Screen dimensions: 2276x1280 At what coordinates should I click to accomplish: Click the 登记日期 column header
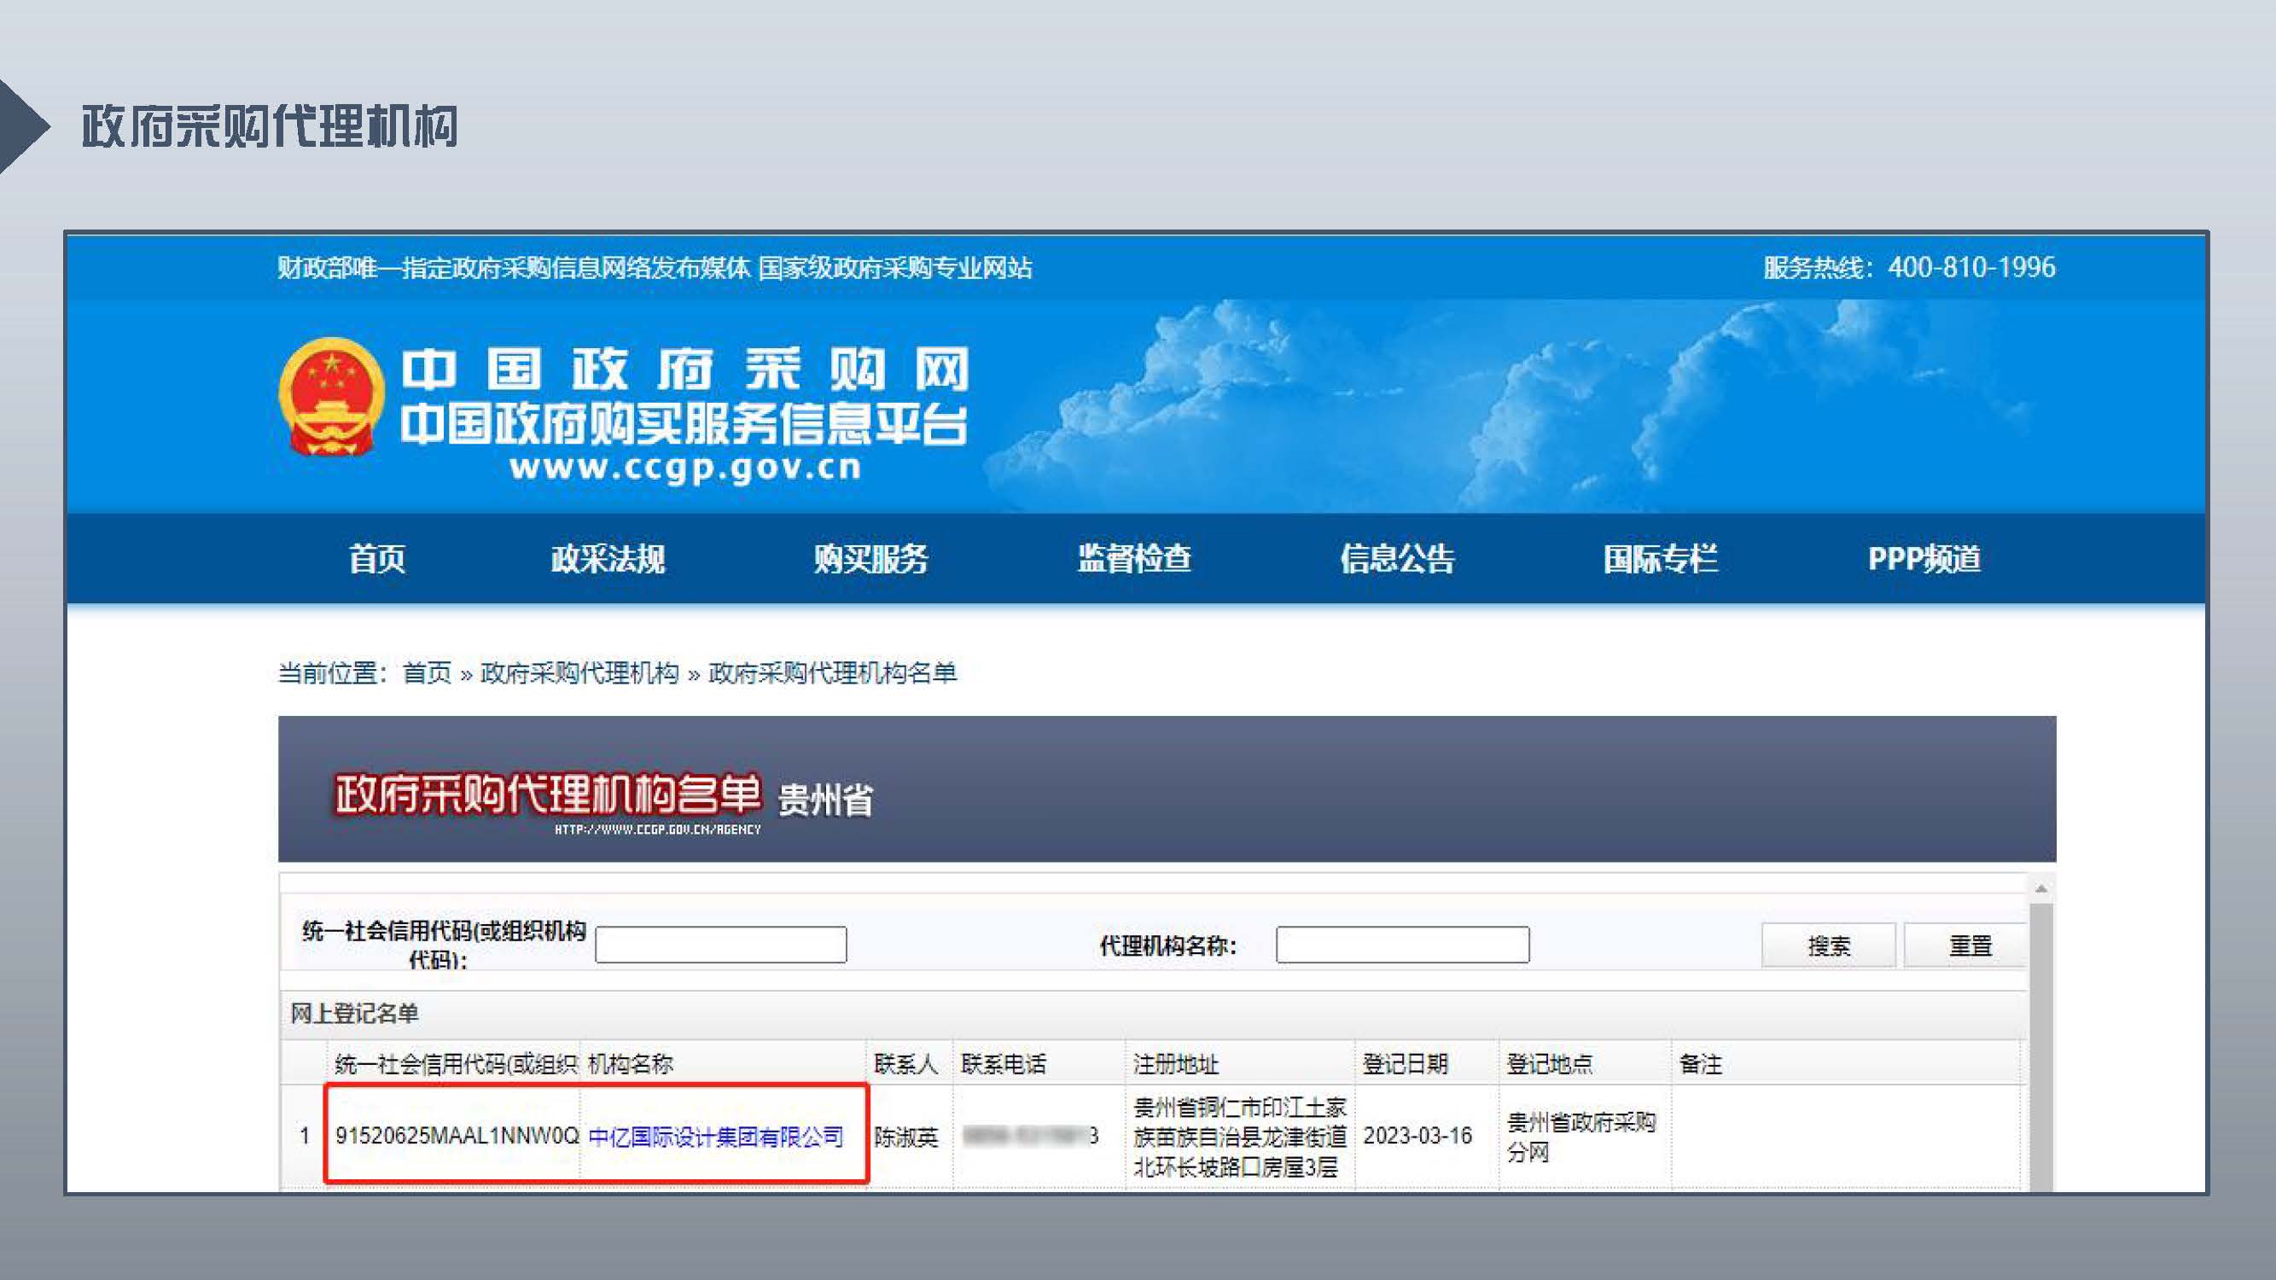tap(1405, 1063)
